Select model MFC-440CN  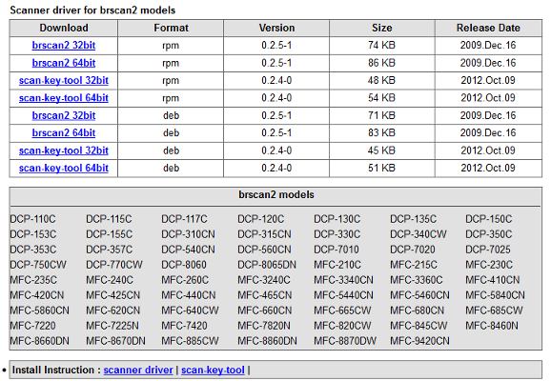click(x=189, y=295)
